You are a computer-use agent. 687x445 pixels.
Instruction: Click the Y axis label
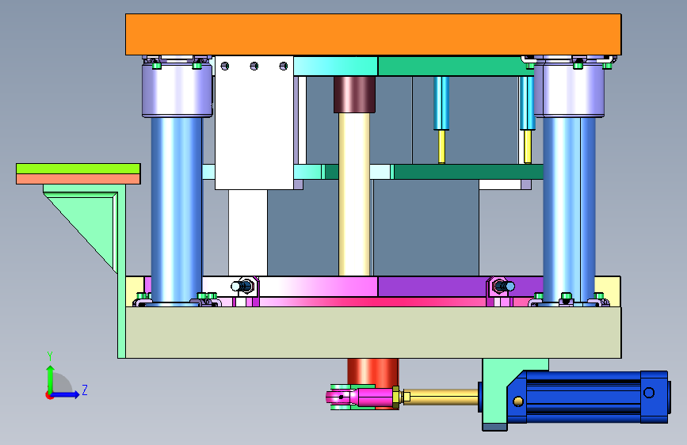(50, 356)
